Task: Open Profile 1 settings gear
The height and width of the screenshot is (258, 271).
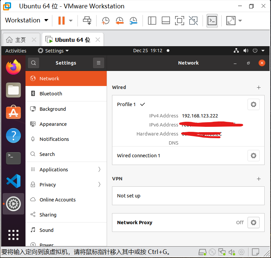Action: [253, 104]
